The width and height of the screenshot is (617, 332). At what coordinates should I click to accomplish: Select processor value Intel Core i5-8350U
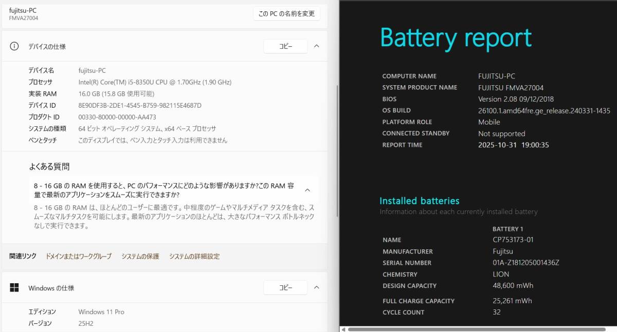(x=155, y=82)
